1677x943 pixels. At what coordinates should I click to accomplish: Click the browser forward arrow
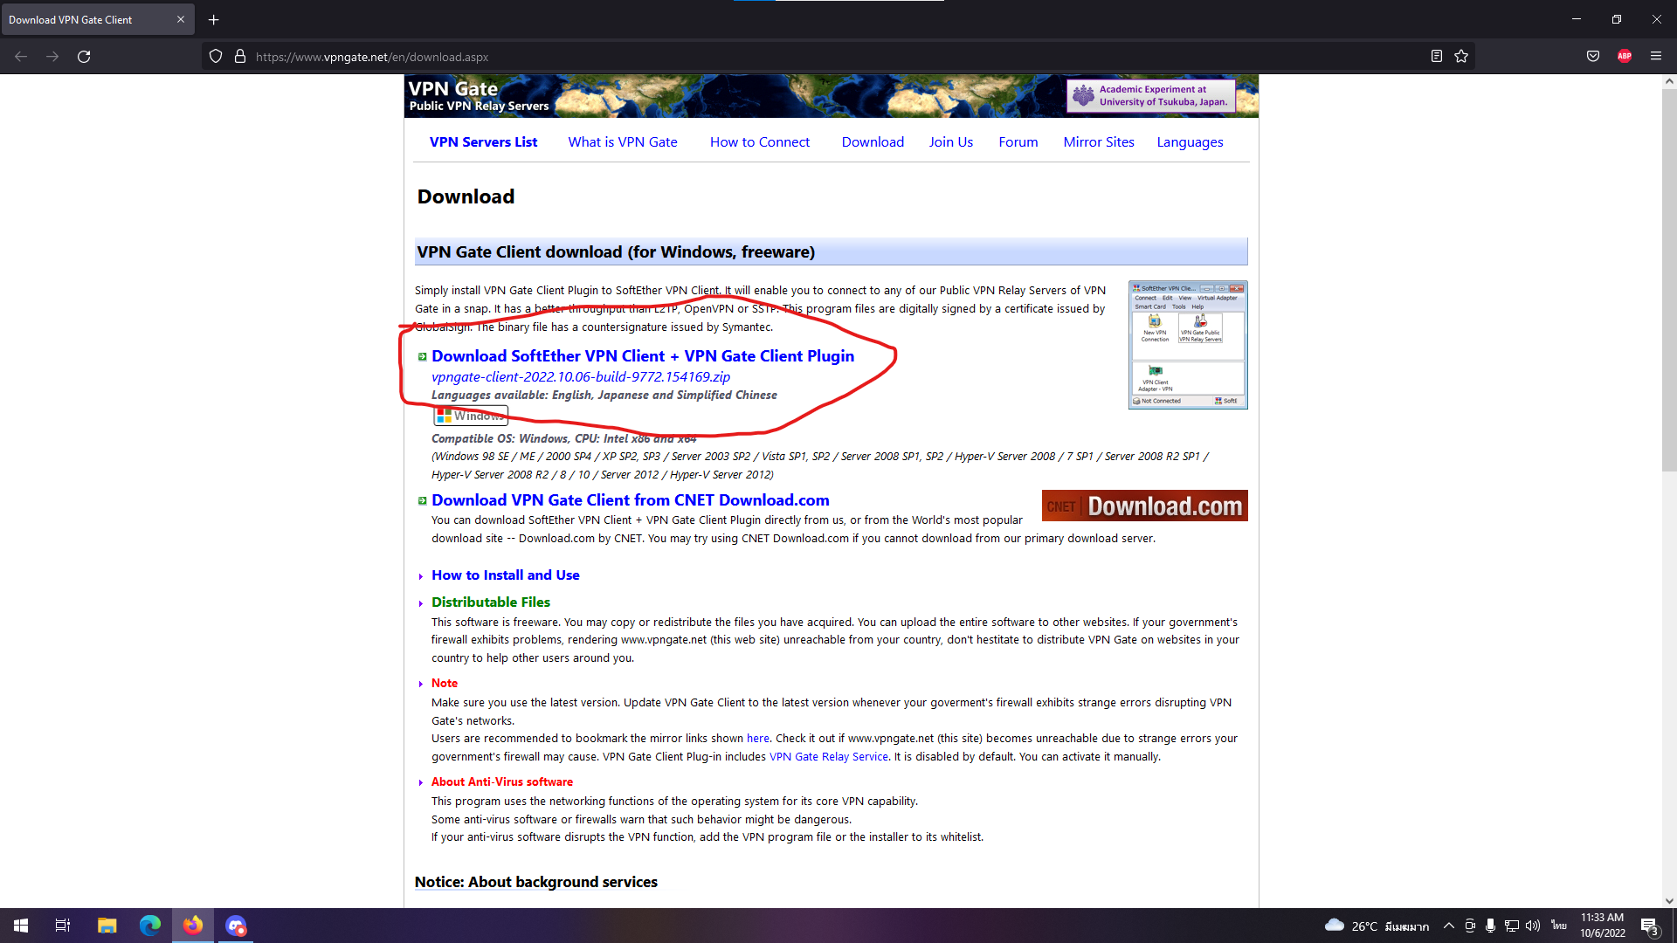click(52, 57)
